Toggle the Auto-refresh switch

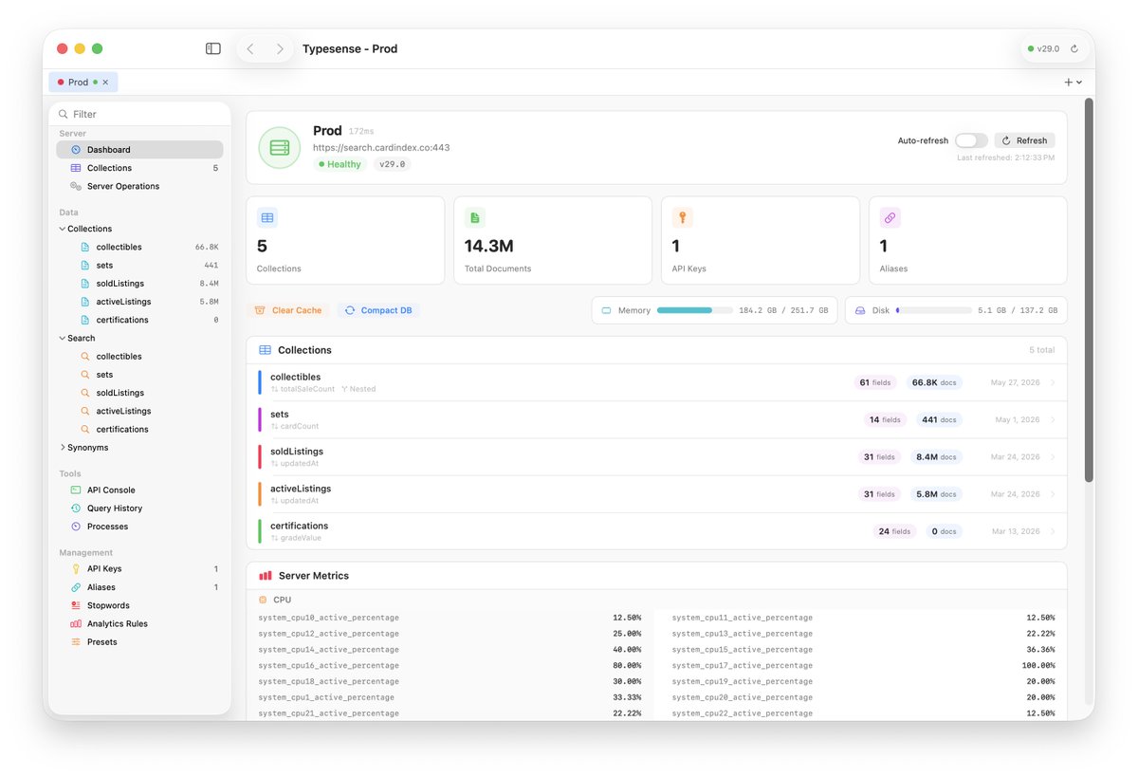(x=971, y=140)
